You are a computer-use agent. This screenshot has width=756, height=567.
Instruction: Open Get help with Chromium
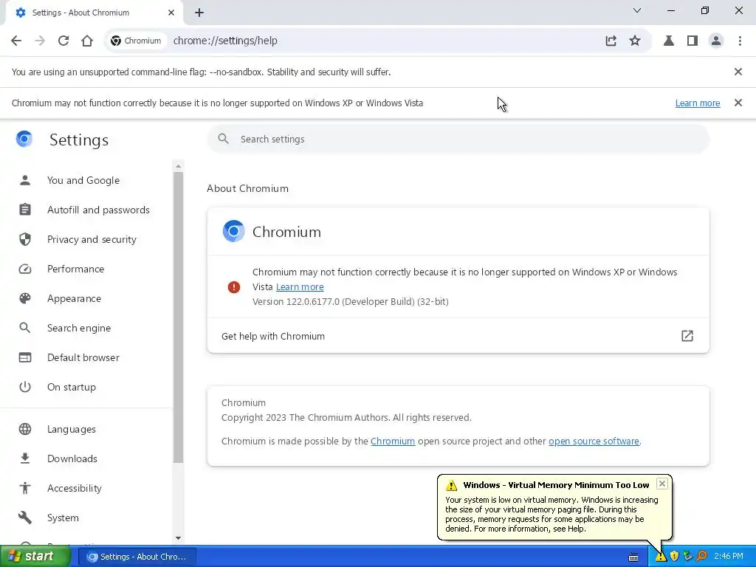click(x=458, y=336)
